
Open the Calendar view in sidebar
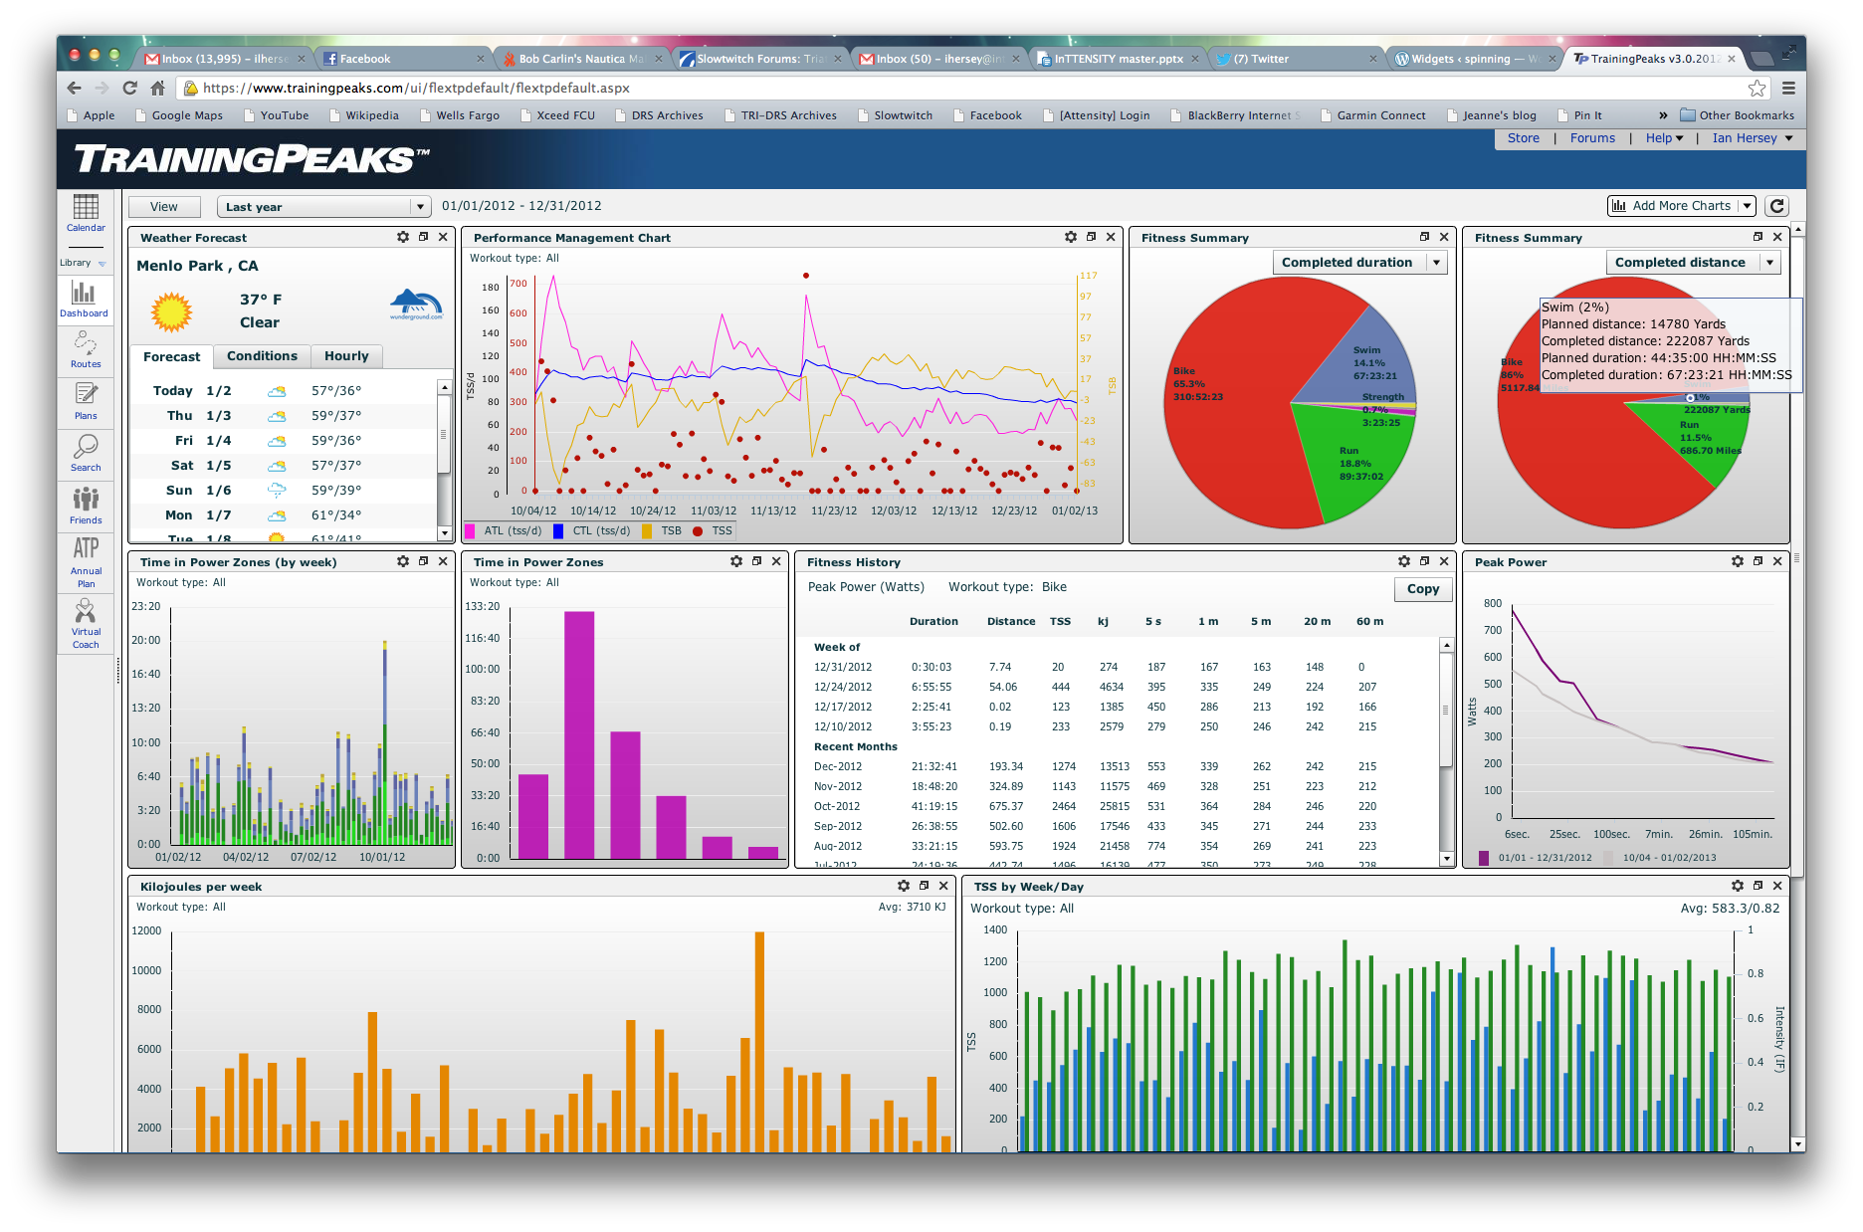pyautogui.click(x=86, y=212)
